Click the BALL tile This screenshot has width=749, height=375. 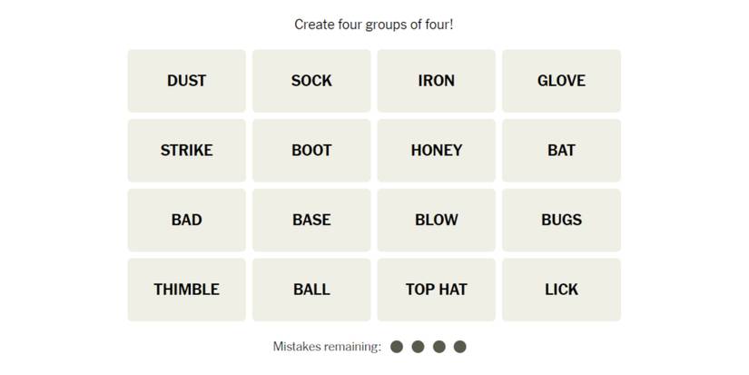311,290
